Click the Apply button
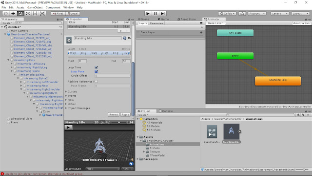 click(x=125, y=114)
